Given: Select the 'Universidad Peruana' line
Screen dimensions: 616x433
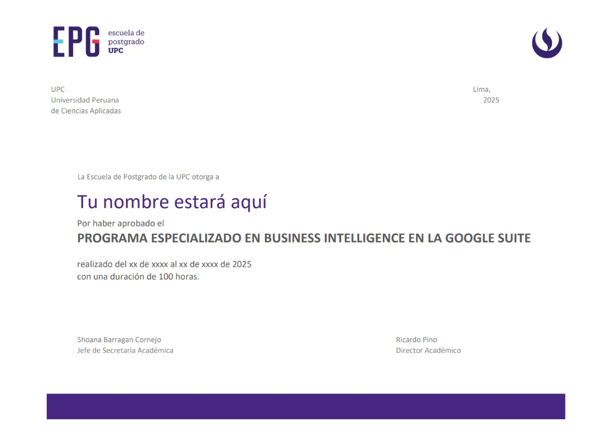Looking at the screenshot, I should [85, 100].
